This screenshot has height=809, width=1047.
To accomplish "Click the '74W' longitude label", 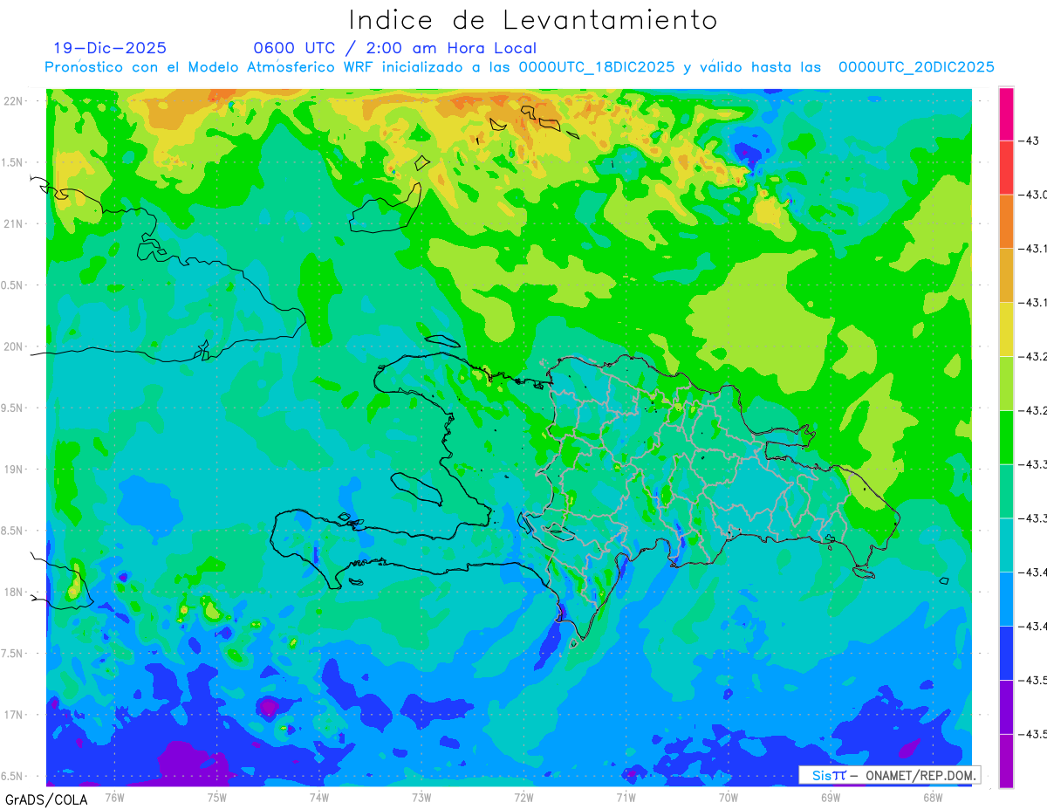I will 319,797.
